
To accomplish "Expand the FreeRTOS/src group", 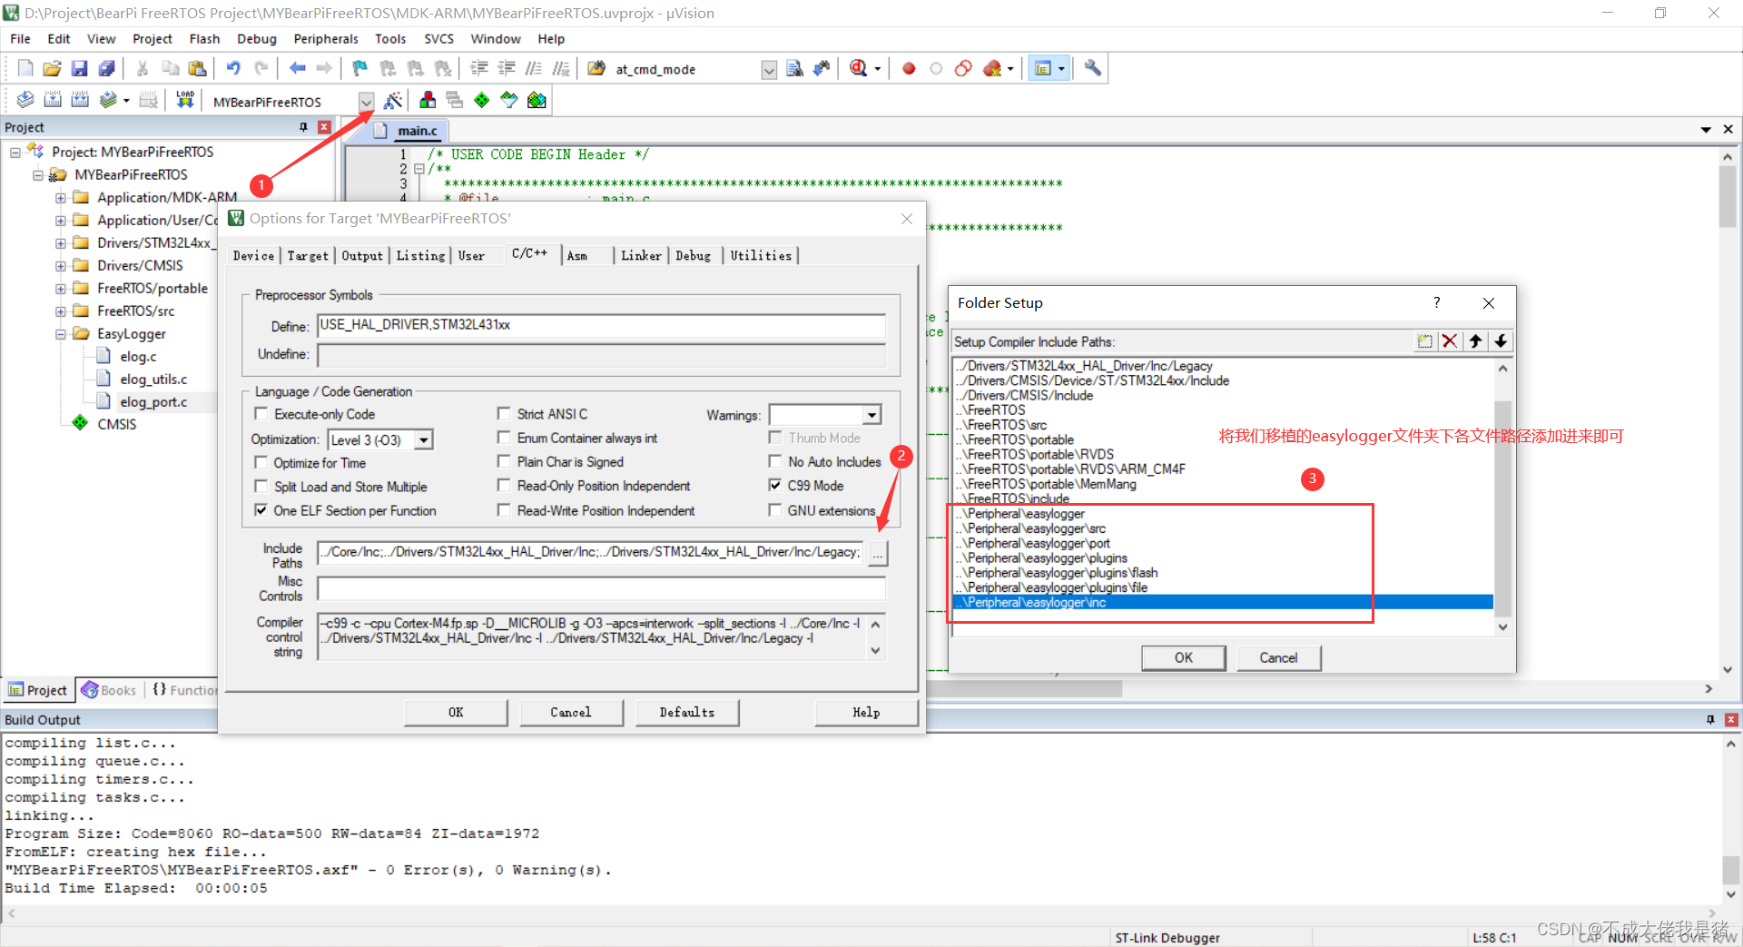I will [60, 311].
